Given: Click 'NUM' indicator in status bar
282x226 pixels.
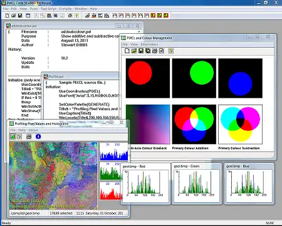Looking at the screenshot, I should [x=269, y=223].
